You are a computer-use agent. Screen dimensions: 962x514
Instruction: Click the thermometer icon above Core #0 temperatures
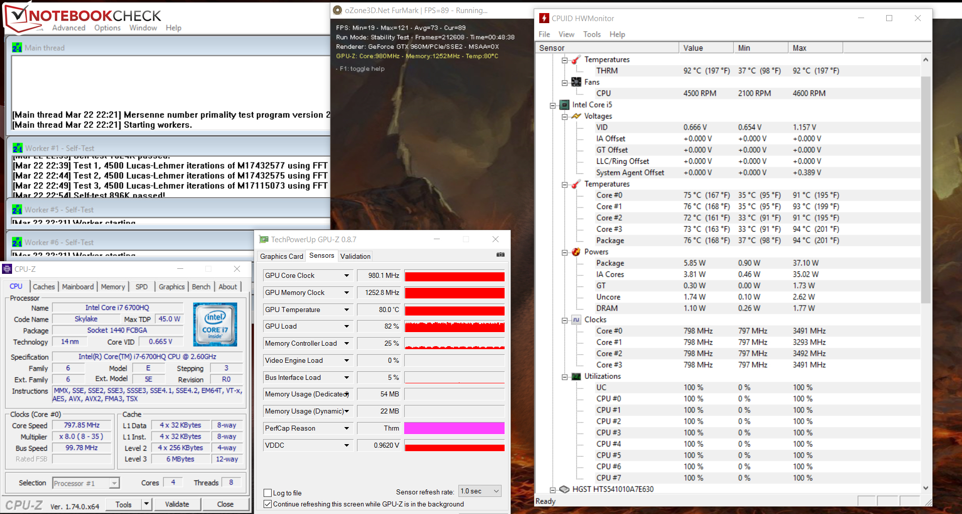576,184
